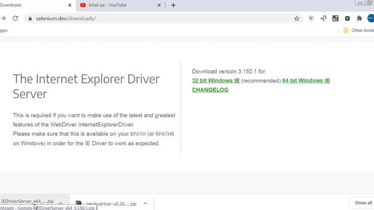Open a new tab with the plus button

coord(173,5)
